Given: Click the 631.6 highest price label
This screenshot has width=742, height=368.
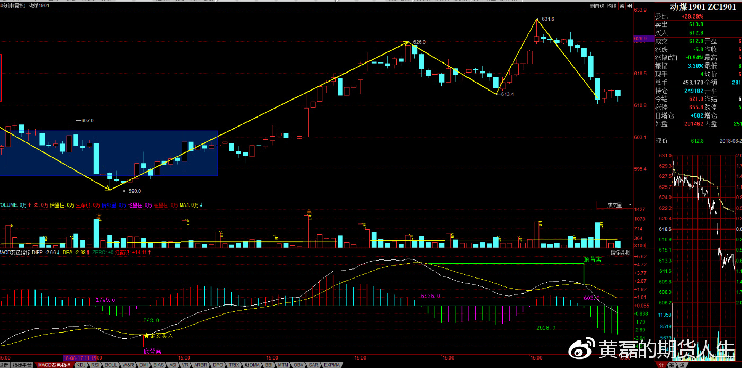Looking at the screenshot, I should [x=547, y=19].
